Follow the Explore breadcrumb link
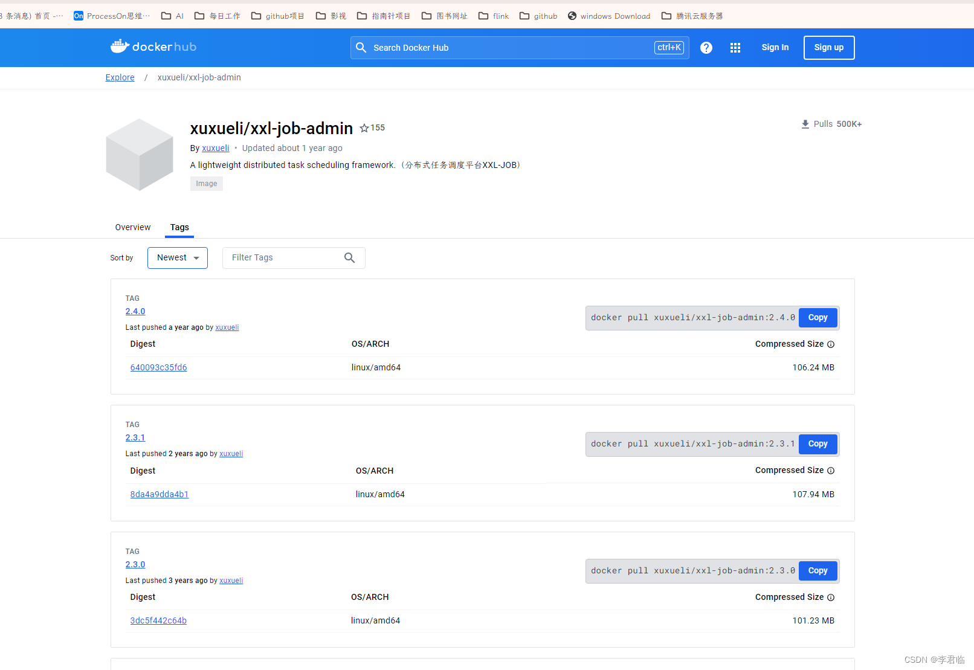Screen dimensions: 974x670 pos(120,77)
